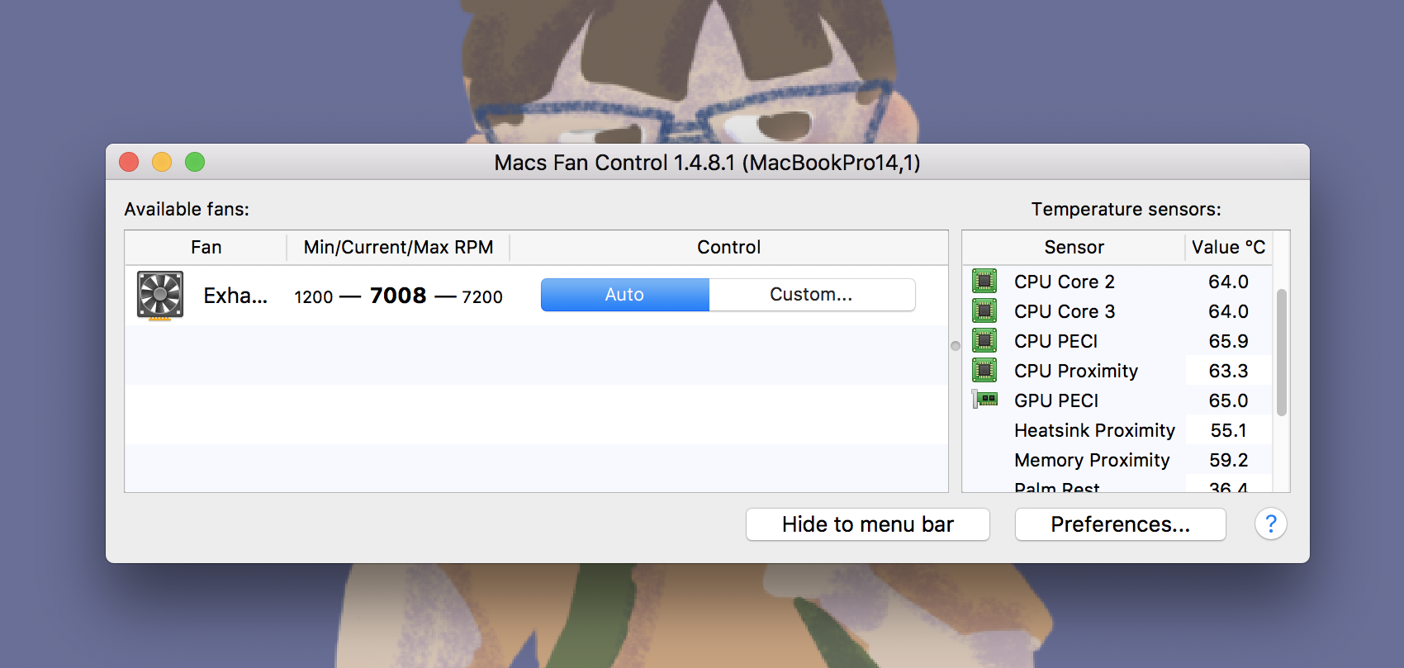1404x668 pixels.
Task: Click the CPU Proximity chip icon
Action: (x=984, y=371)
